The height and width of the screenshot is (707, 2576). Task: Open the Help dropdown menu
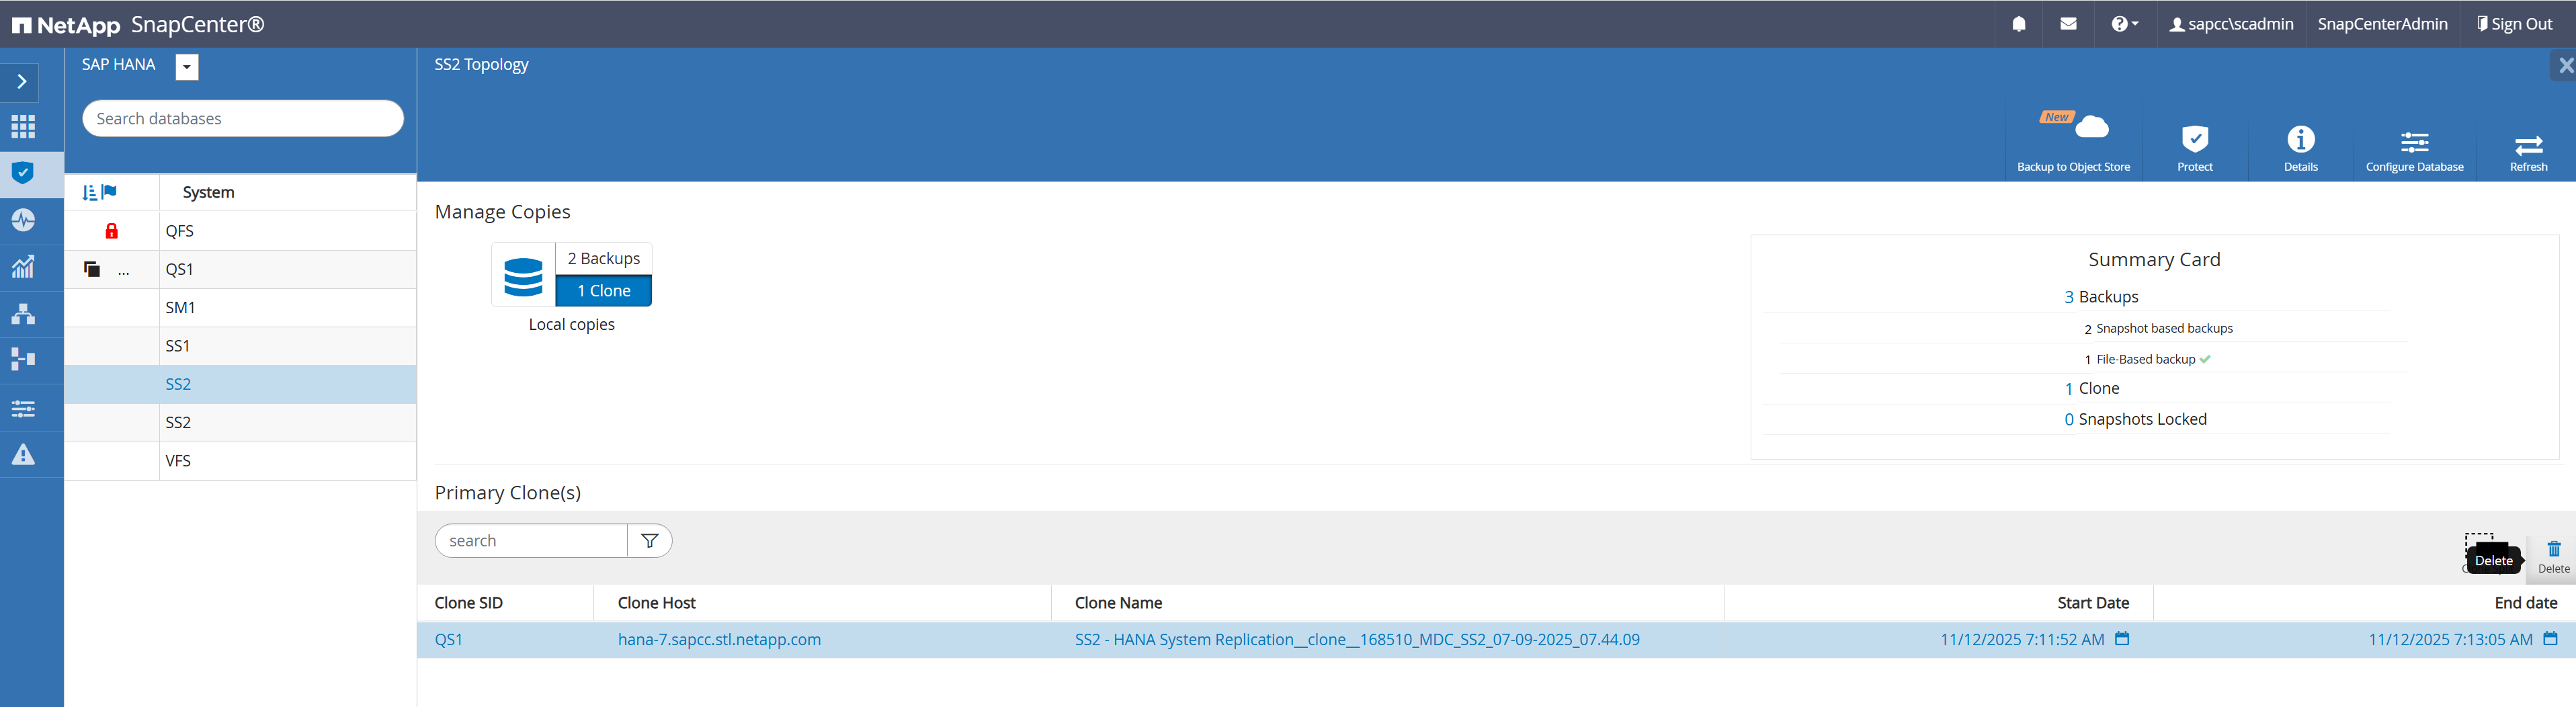click(2125, 24)
